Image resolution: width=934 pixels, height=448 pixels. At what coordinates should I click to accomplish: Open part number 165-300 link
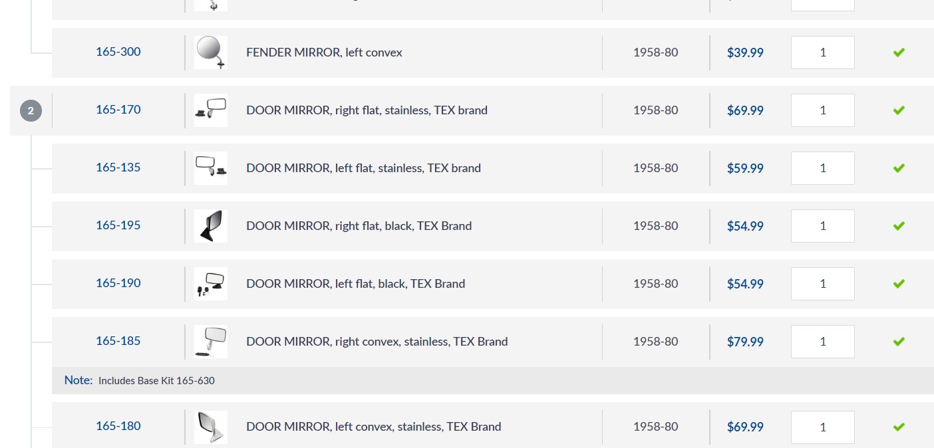pyautogui.click(x=118, y=52)
